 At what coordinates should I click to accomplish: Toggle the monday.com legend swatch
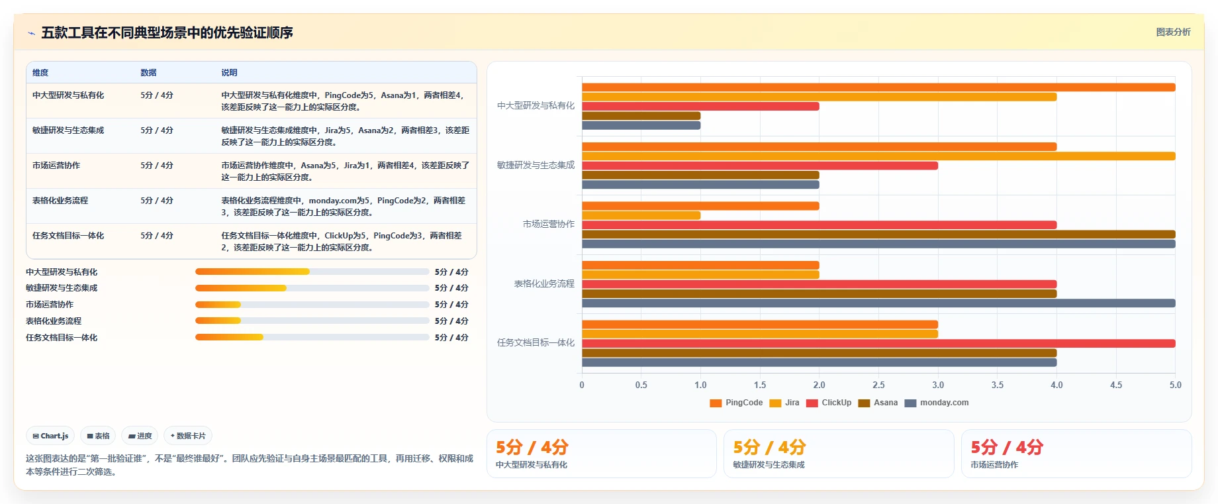tap(910, 403)
